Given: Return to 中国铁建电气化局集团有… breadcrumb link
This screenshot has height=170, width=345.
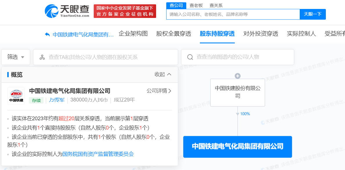Looking at the screenshot, I should 83,35.
